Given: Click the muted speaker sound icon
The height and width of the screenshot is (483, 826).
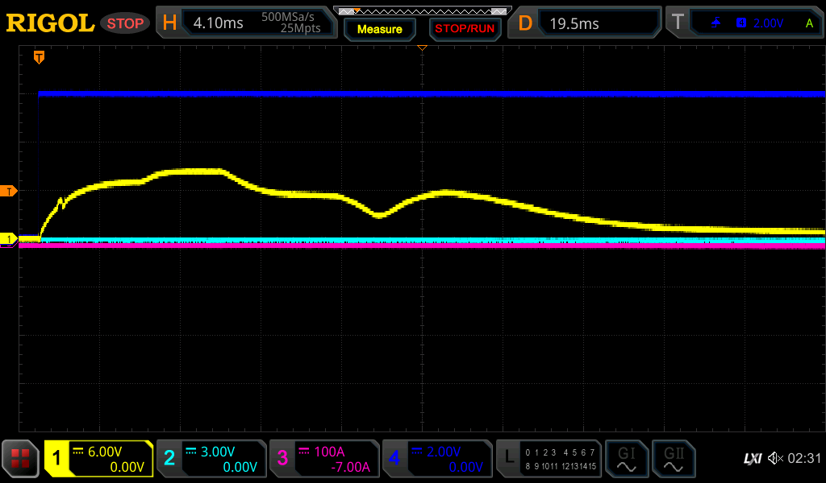Looking at the screenshot, I should 774,458.
